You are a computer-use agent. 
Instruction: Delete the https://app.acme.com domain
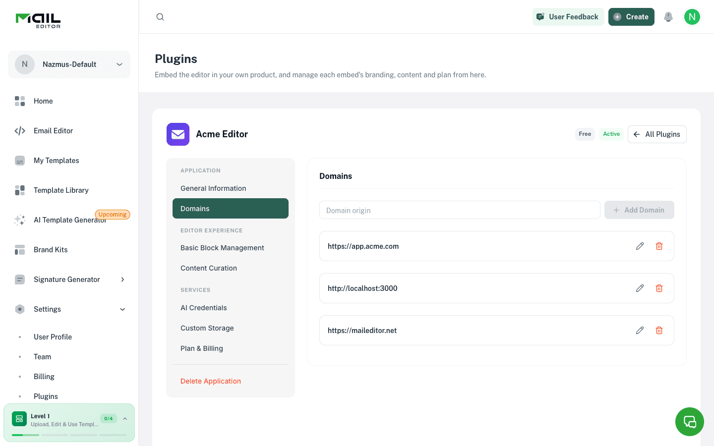click(x=659, y=246)
